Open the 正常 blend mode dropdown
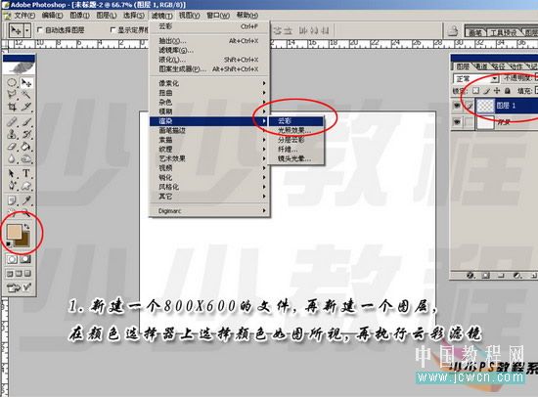 (476, 79)
